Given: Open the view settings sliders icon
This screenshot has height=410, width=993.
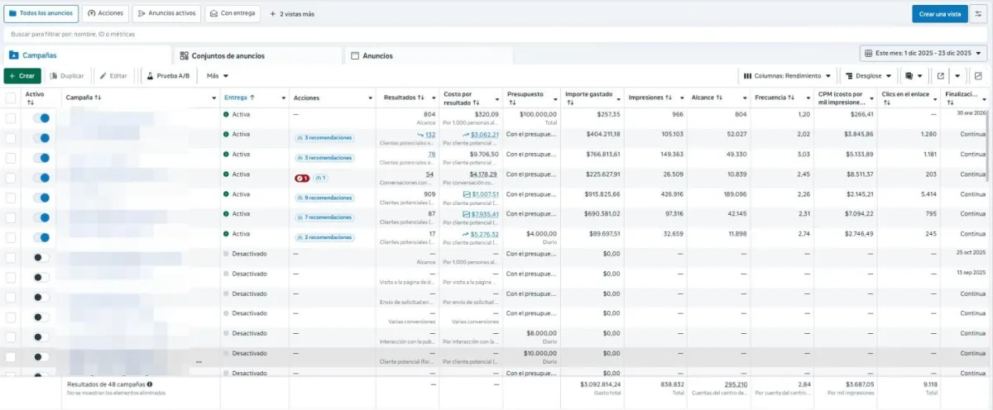Looking at the screenshot, I should coord(977,14).
